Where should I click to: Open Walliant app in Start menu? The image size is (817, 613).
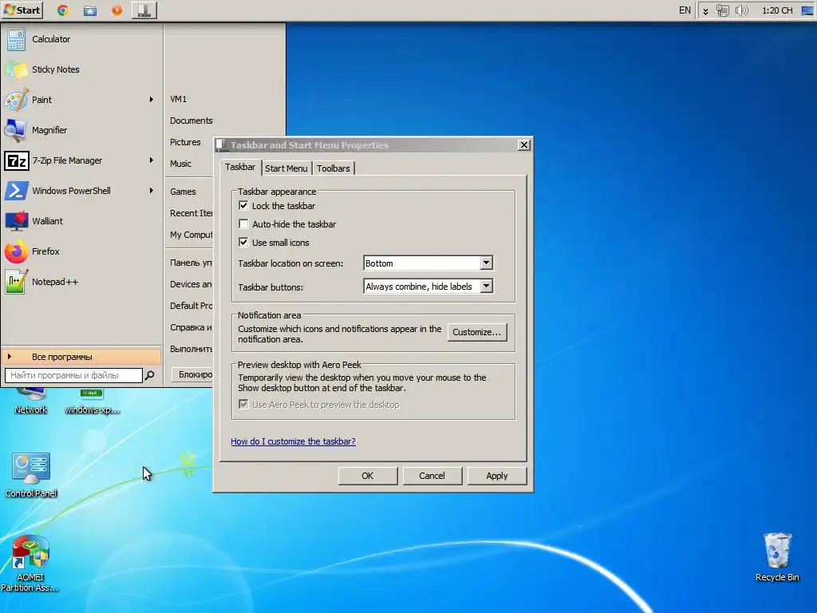tap(82, 221)
